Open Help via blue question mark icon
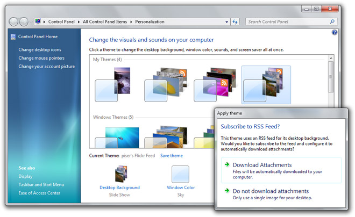Viewport: 355px width, 217px height. pyautogui.click(x=335, y=32)
